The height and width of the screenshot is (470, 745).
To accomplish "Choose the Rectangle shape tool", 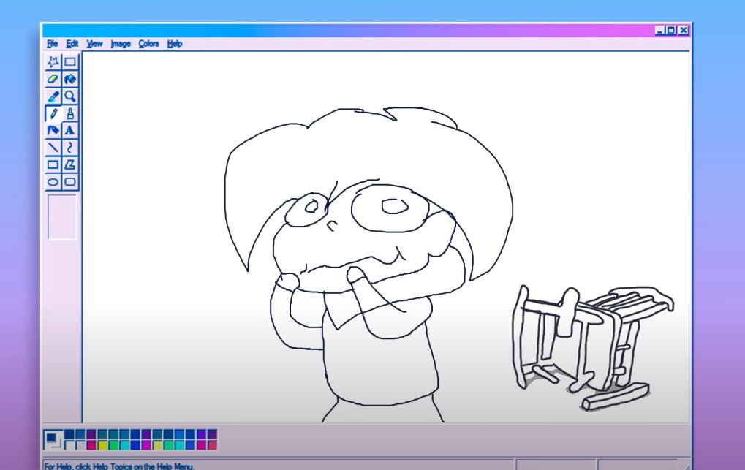I will tap(53, 164).
